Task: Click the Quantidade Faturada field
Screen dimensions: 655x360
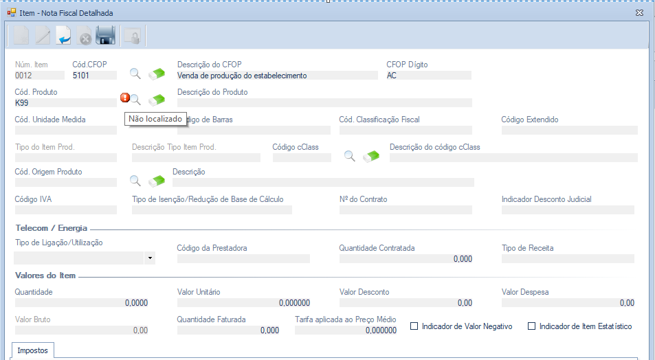Action: (228, 330)
